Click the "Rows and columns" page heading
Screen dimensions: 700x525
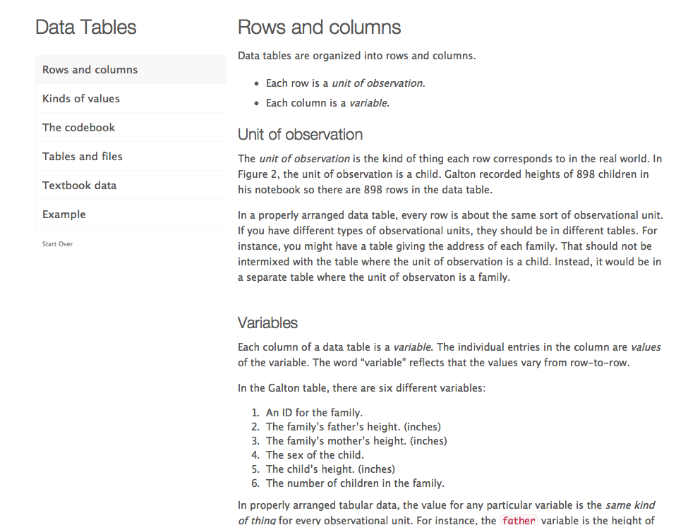pos(319,27)
